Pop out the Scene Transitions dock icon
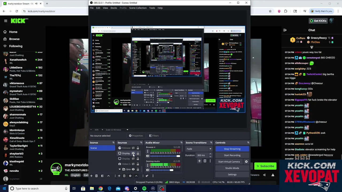The height and width of the screenshot is (192, 342). tap(211, 143)
